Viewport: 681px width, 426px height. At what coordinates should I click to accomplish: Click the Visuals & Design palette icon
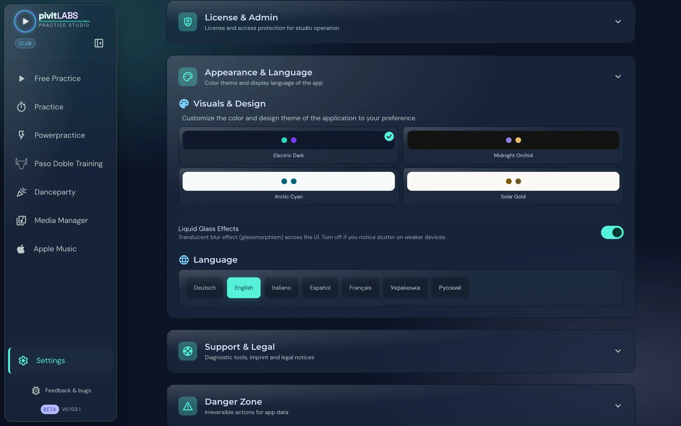point(184,104)
